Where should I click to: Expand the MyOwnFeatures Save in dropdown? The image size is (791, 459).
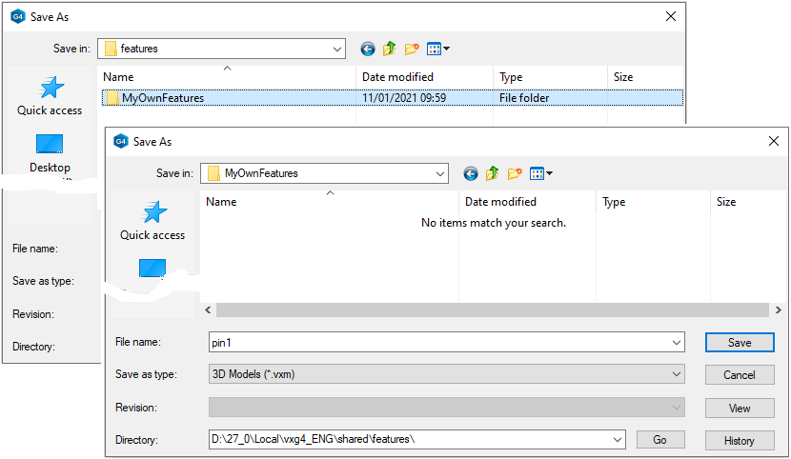click(x=438, y=173)
